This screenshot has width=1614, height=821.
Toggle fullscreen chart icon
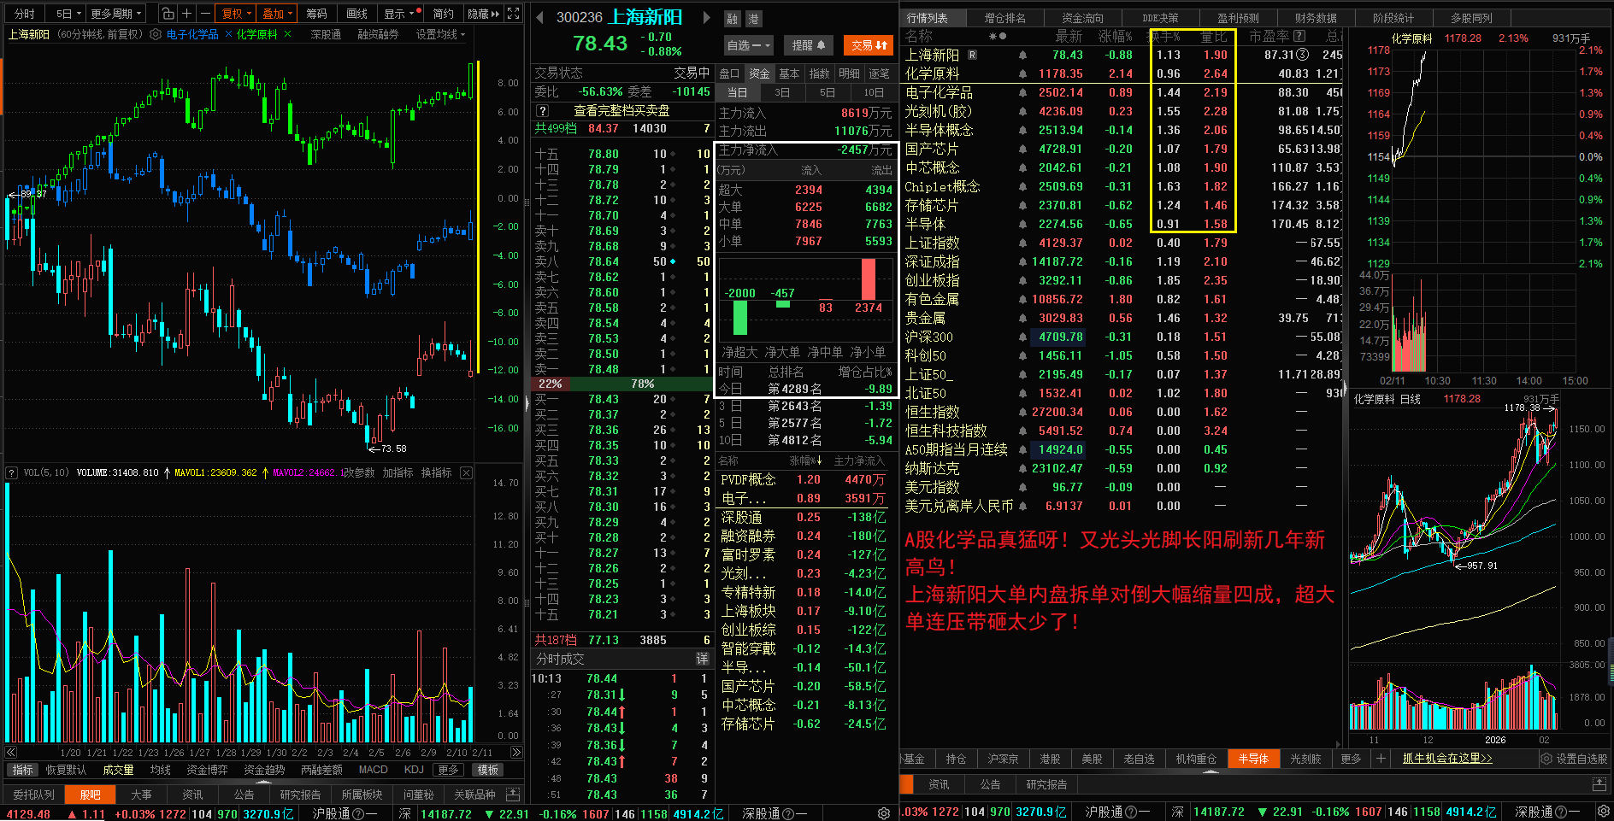pos(513,14)
